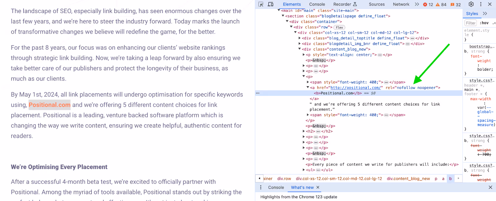
Task: Click the ellipsis beside the selected row
Action: (258, 93)
